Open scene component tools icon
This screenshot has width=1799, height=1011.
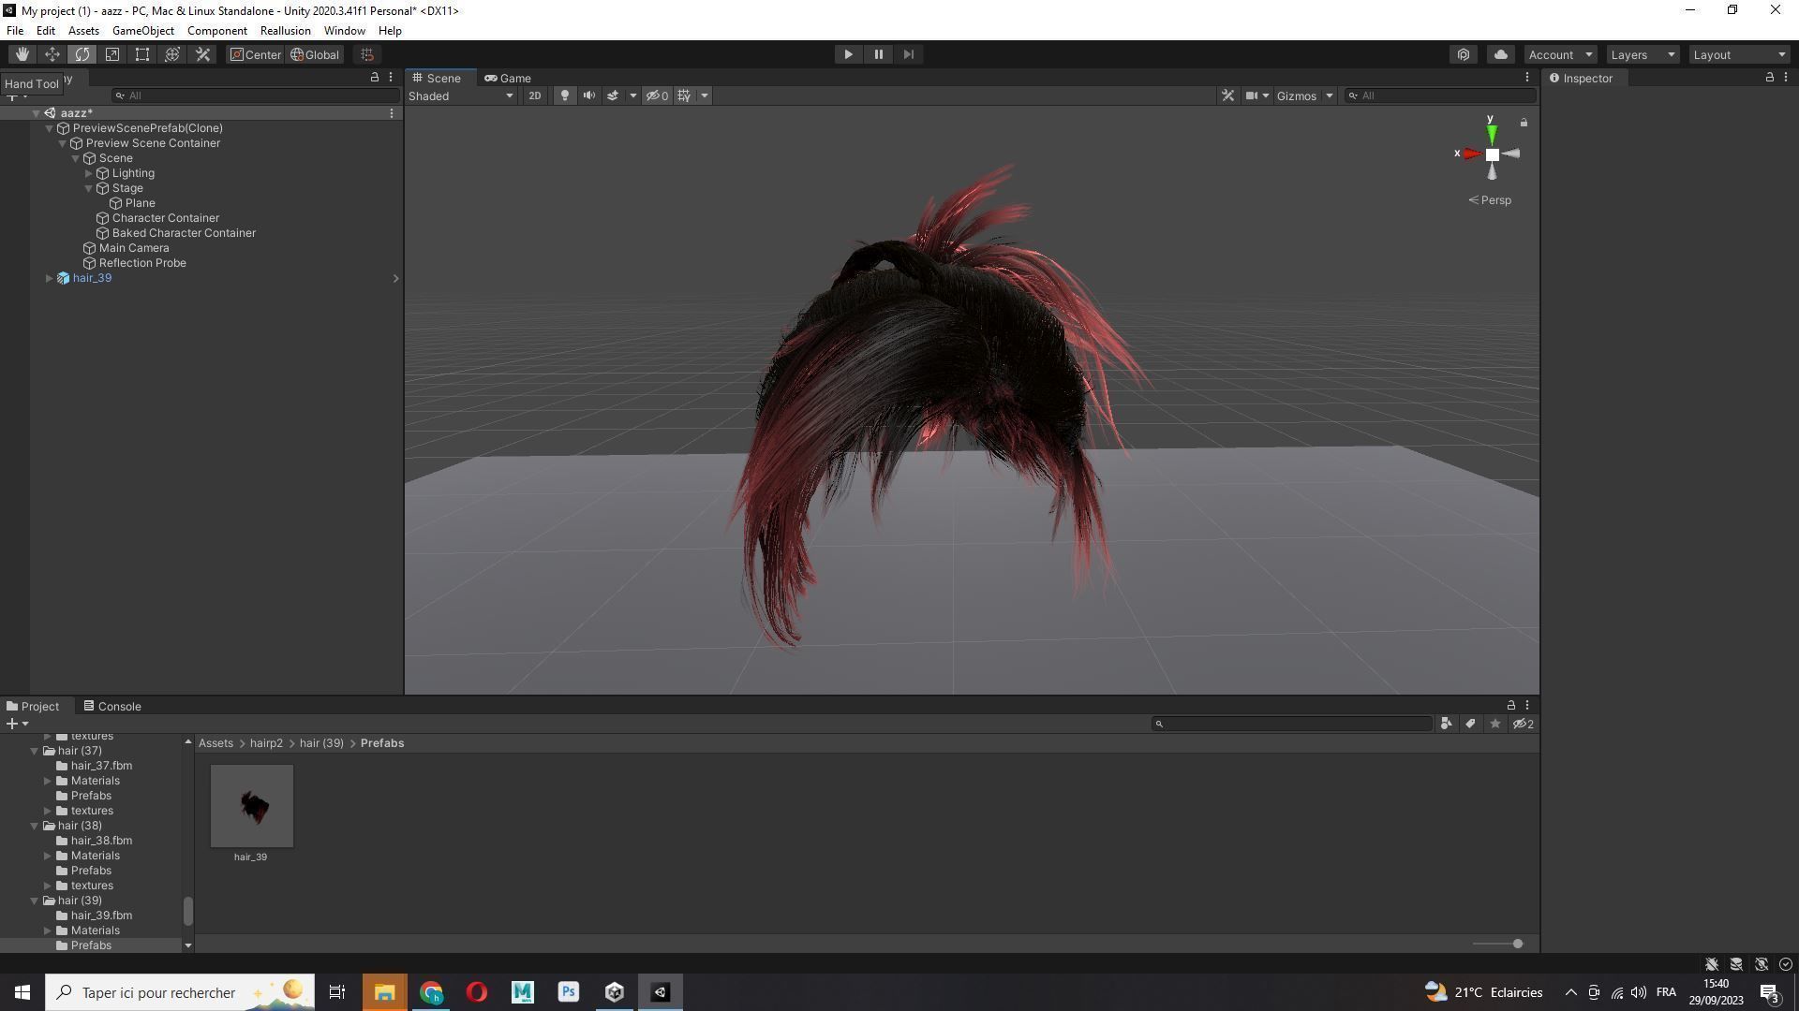1227,95
